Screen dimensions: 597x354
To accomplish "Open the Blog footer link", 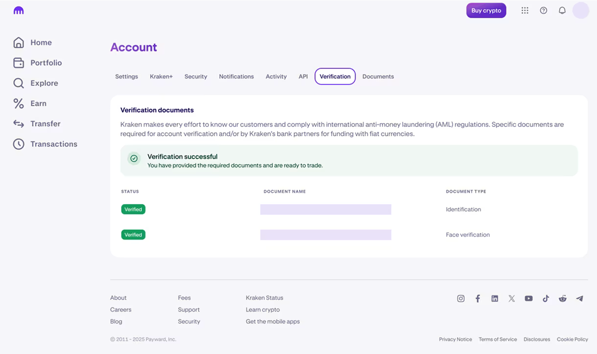I will tap(116, 321).
